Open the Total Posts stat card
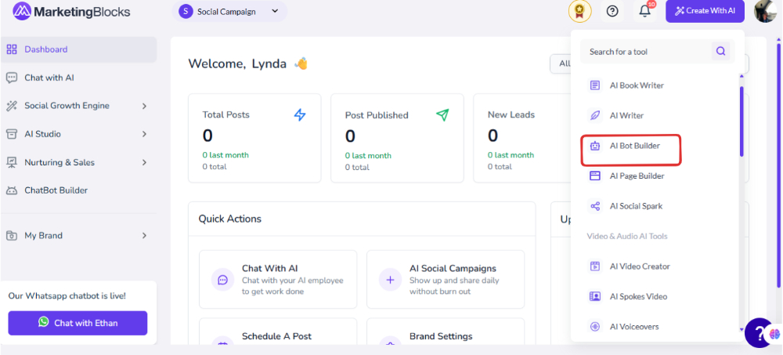This screenshot has height=355, width=783. pos(254,138)
